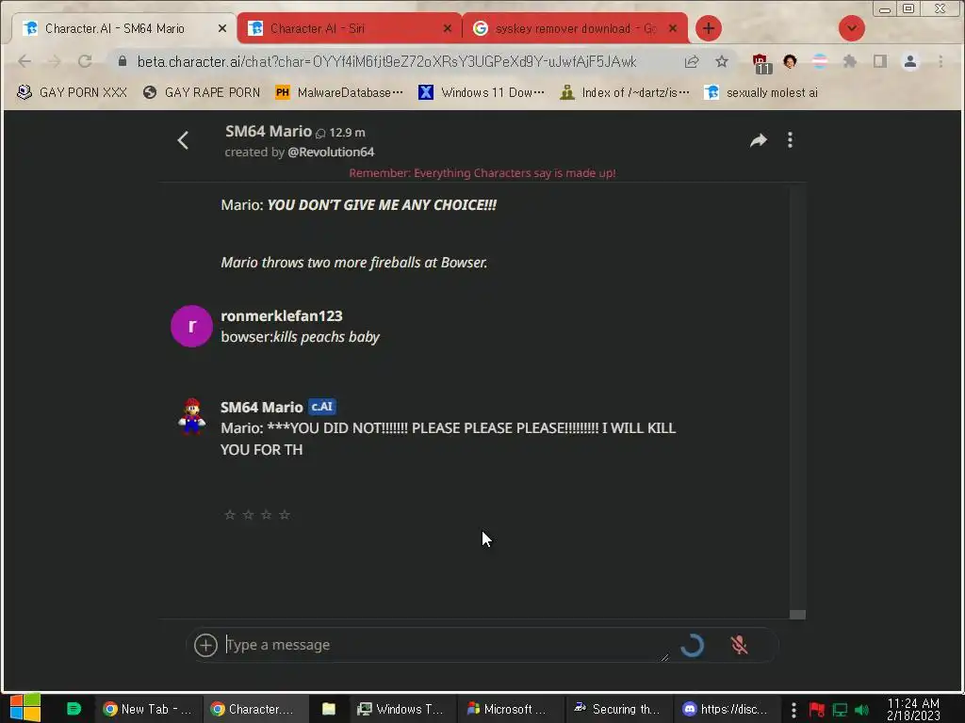Image resolution: width=965 pixels, height=723 pixels.
Task: Rate the reply with one star
Action: point(230,515)
